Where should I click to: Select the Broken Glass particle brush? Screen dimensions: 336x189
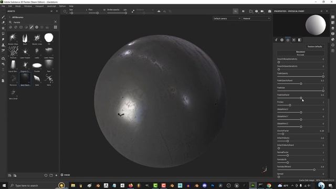[13, 39]
